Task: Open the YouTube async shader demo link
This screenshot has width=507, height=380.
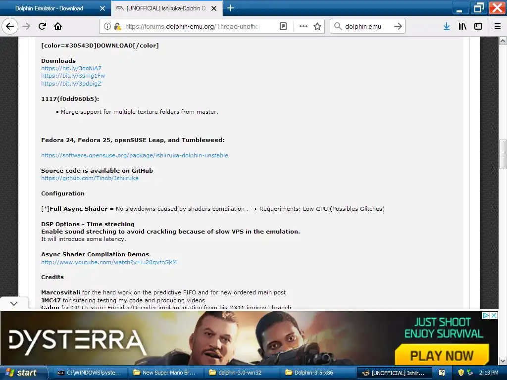Action: 109,262
